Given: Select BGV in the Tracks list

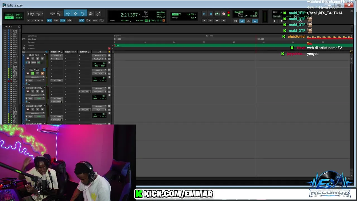Looking at the screenshot, I should point(15,69).
